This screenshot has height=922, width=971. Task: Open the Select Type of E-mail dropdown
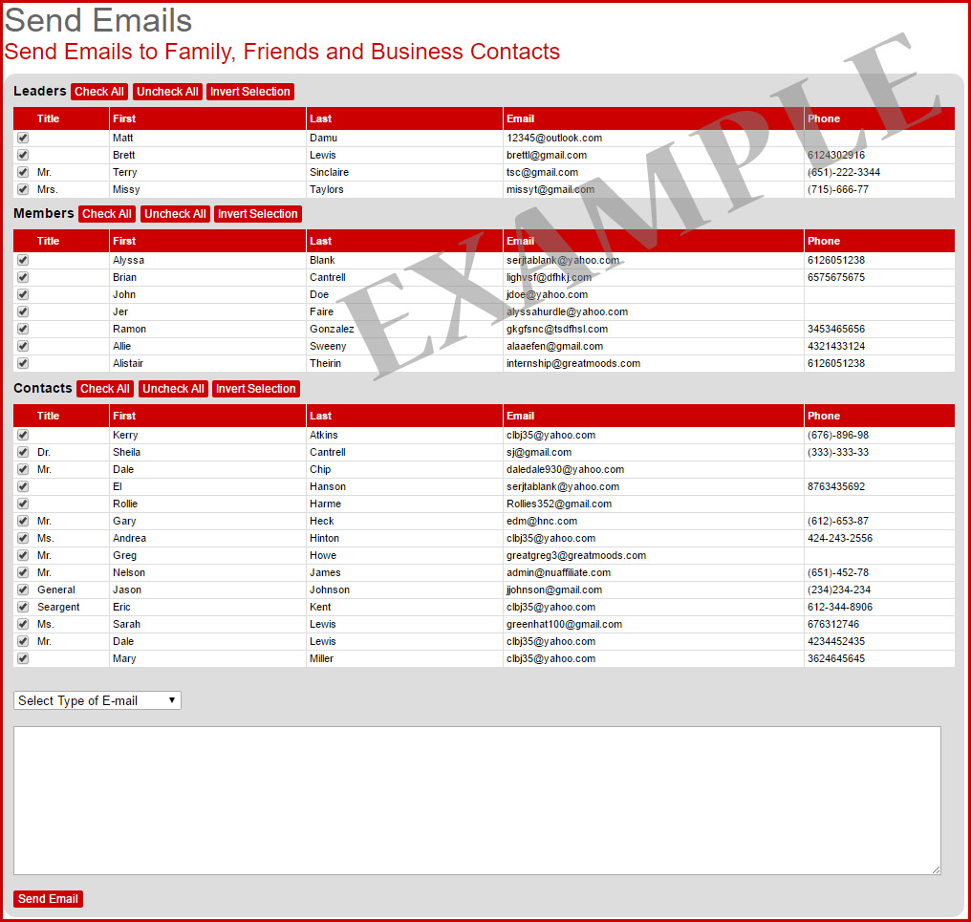tap(96, 699)
